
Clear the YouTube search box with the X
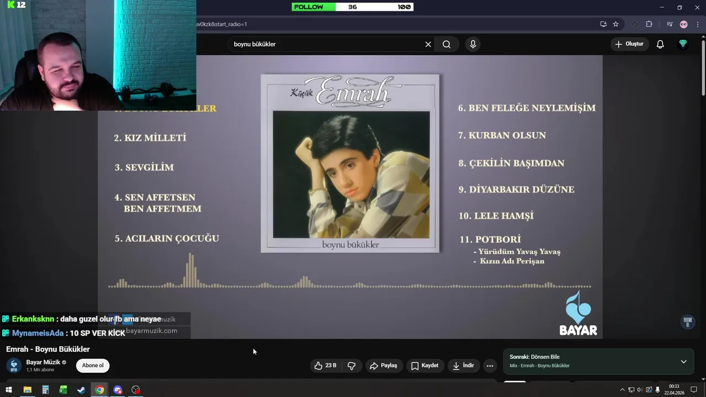tap(428, 44)
